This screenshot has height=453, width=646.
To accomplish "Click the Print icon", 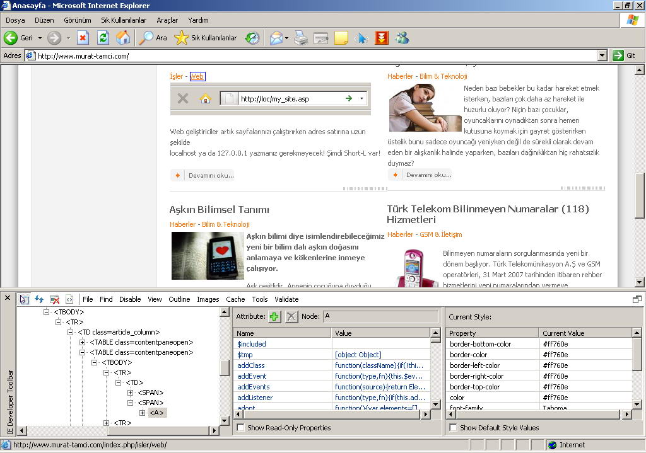I will pos(301,38).
